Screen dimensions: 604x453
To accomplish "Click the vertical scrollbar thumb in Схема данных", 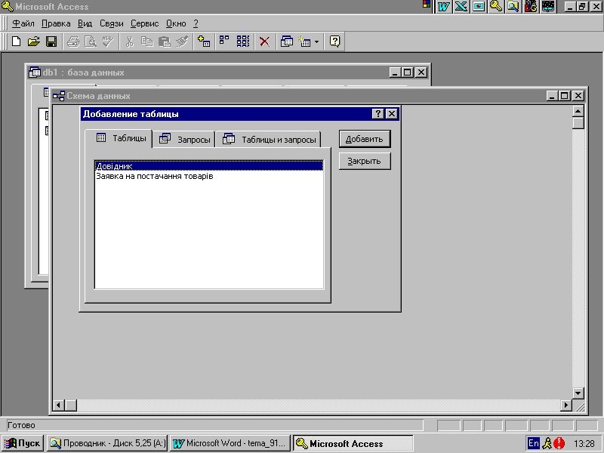I will [x=578, y=123].
